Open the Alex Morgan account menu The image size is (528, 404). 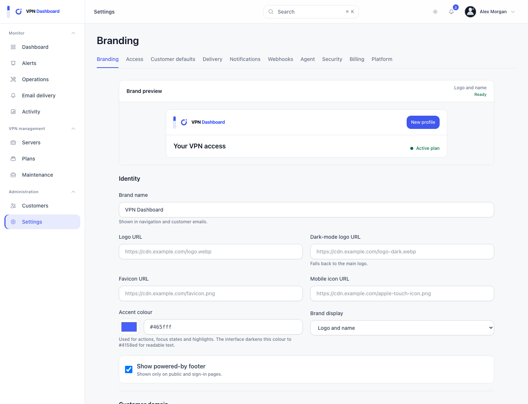tap(490, 12)
